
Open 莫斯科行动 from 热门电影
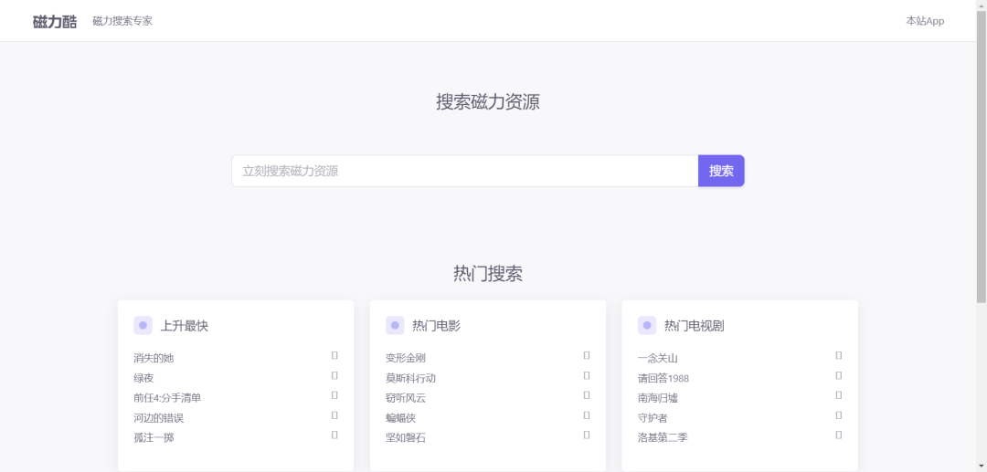pos(410,378)
